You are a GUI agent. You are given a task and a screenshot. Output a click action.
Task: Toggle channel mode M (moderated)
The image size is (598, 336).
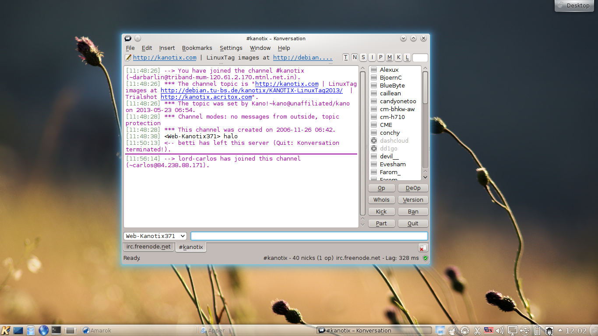pyautogui.click(x=390, y=58)
